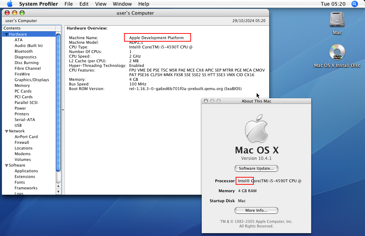Click the Version 10.4.1 text
This screenshot has width=365, height=236.
click(256, 158)
